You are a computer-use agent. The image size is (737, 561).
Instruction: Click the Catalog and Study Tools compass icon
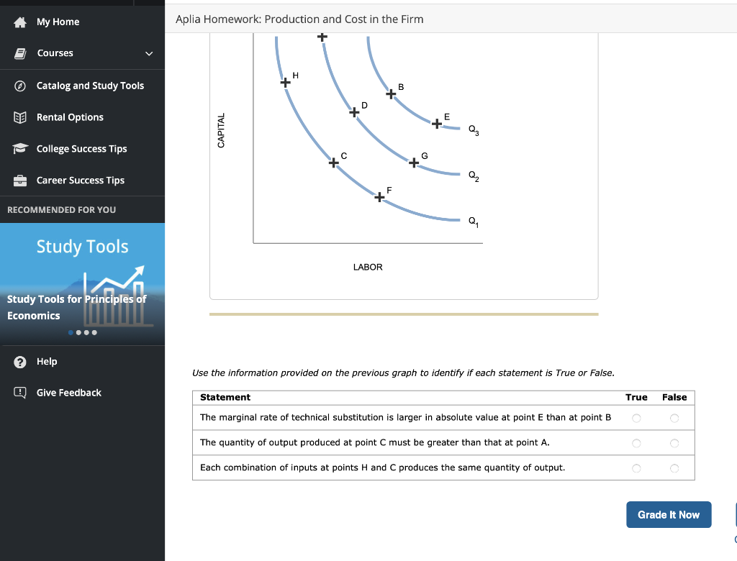click(21, 85)
